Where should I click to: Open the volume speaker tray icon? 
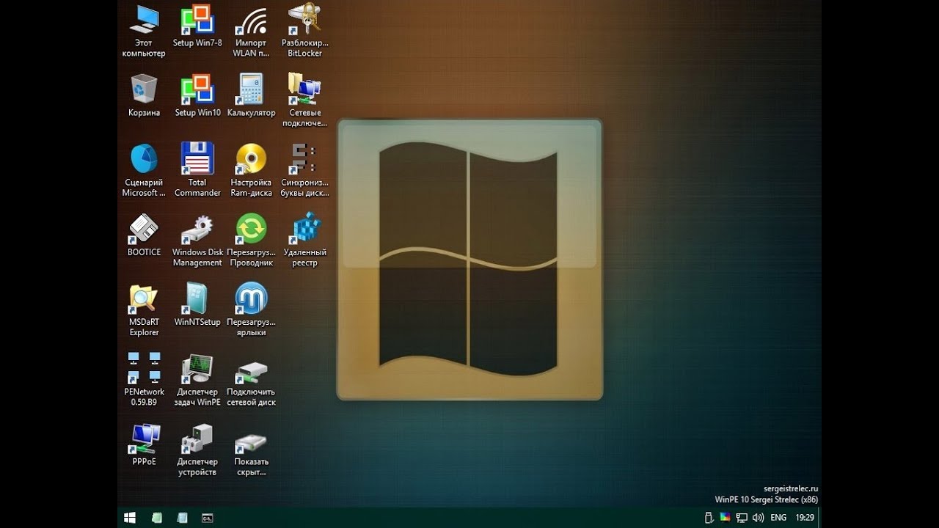(758, 518)
